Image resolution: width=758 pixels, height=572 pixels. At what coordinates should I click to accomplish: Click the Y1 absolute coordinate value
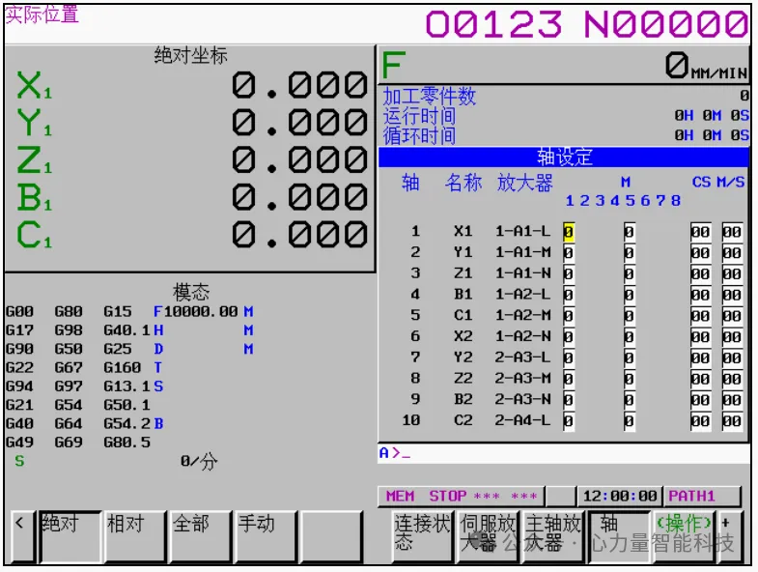[299, 123]
